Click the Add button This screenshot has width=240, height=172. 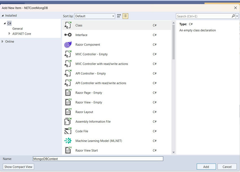206,167
